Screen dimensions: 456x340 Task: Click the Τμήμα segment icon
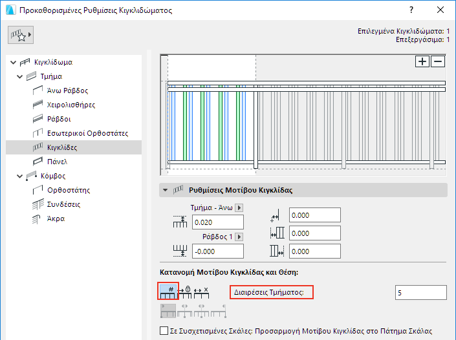[x=31, y=76]
